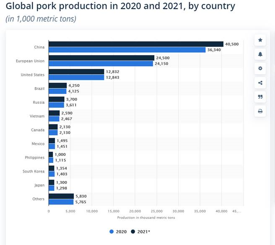Select Brazil's 2021 dark bar

(57, 85)
